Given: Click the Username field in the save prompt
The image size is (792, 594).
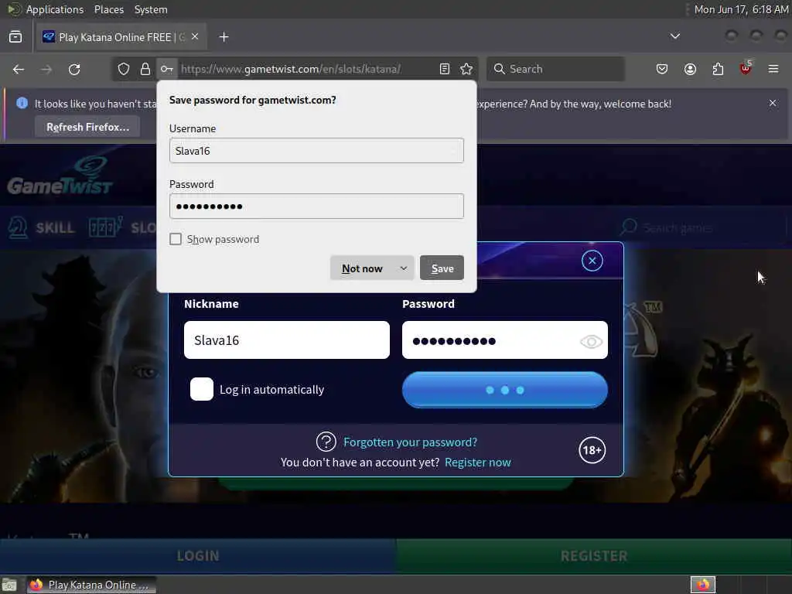Looking at the screenshot, I should pos(316,151).
